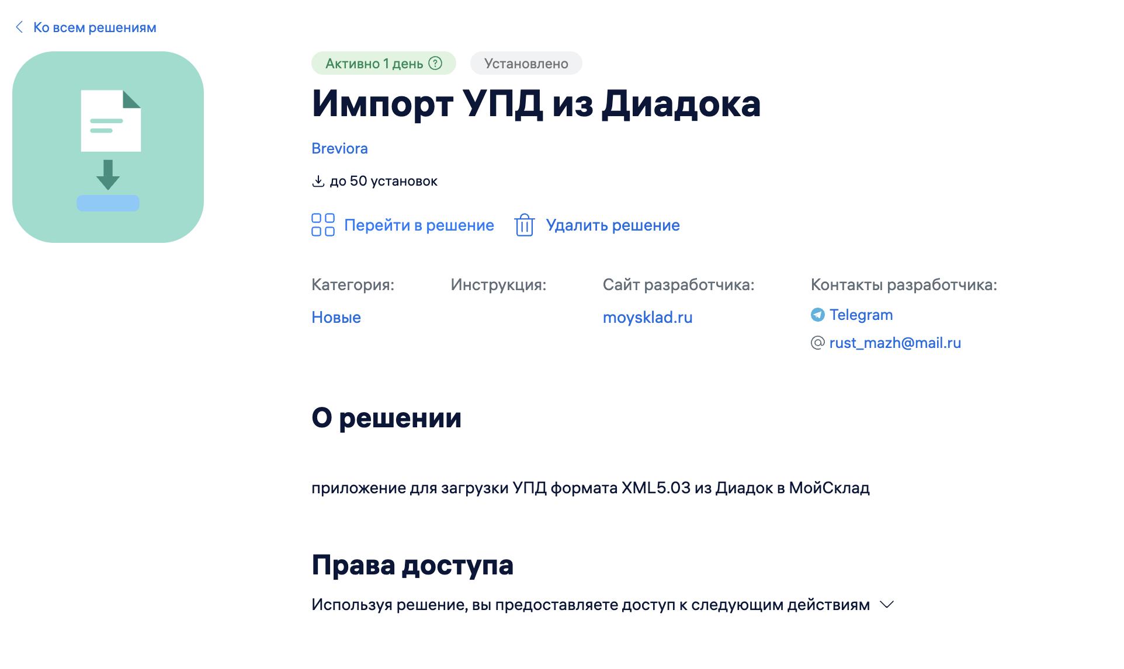Open Telegram contact link

tap(861, 315)
